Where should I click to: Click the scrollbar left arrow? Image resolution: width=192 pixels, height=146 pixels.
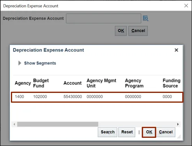(x=14, y=124)
